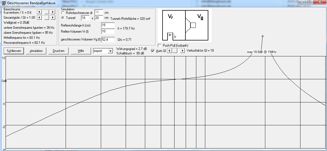Click the application icon in title bar

(3, 3)
